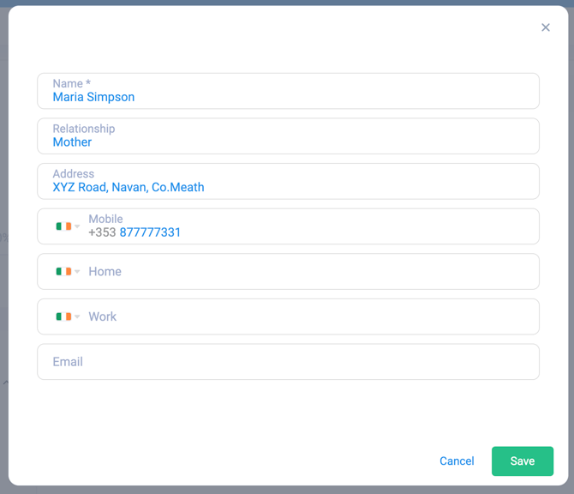This screenshot has width=574, height=494.
Task: Click the Ireland flag in Home field
Action: pyautogui.click(x=63, y=271)
